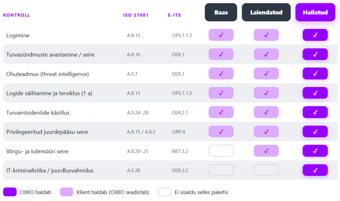Click the white Ei sisaldu legend box
Screen dimensions: 340x201
tap(164, 192)
